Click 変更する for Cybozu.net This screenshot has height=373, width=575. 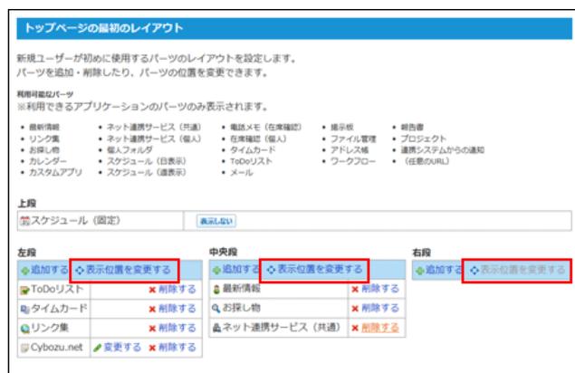click(122, 347)
